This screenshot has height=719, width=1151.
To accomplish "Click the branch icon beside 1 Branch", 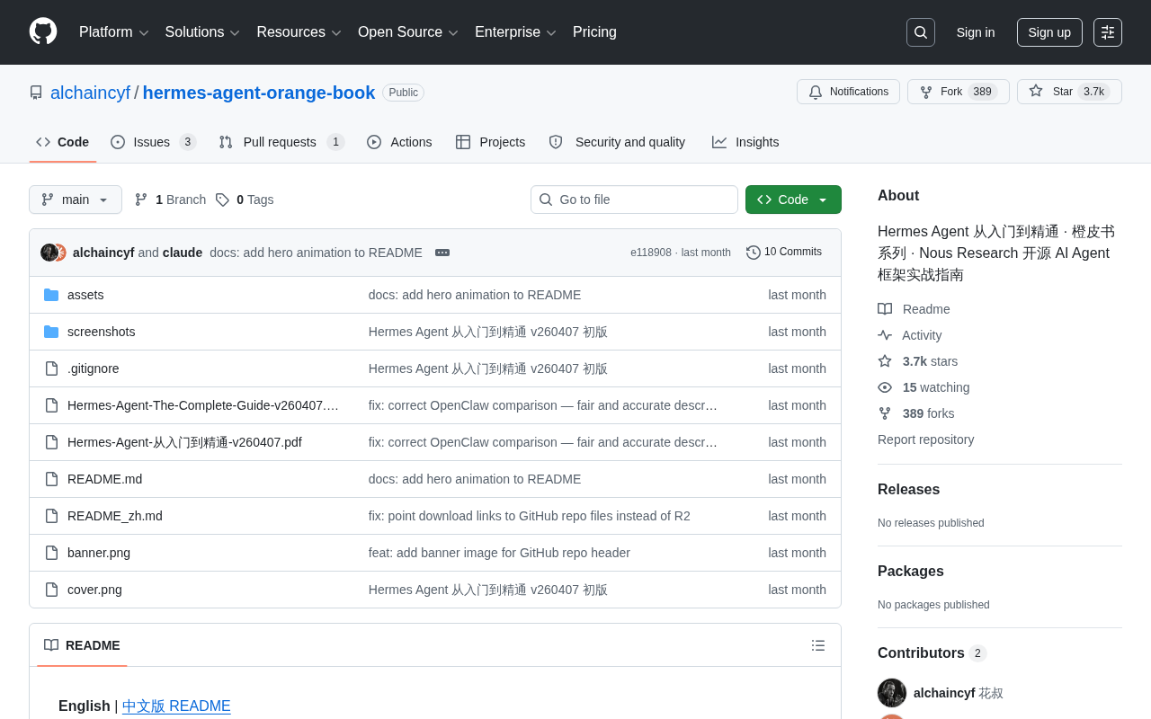I will (x=141, y=200).
